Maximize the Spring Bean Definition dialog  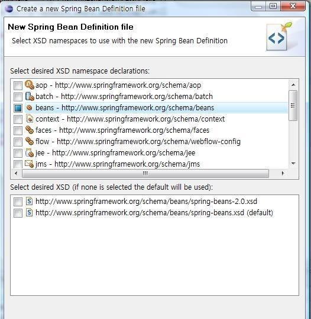(273, 7)
